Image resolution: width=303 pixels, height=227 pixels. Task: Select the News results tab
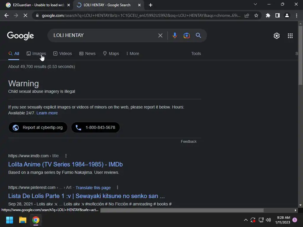click(87, 53)
